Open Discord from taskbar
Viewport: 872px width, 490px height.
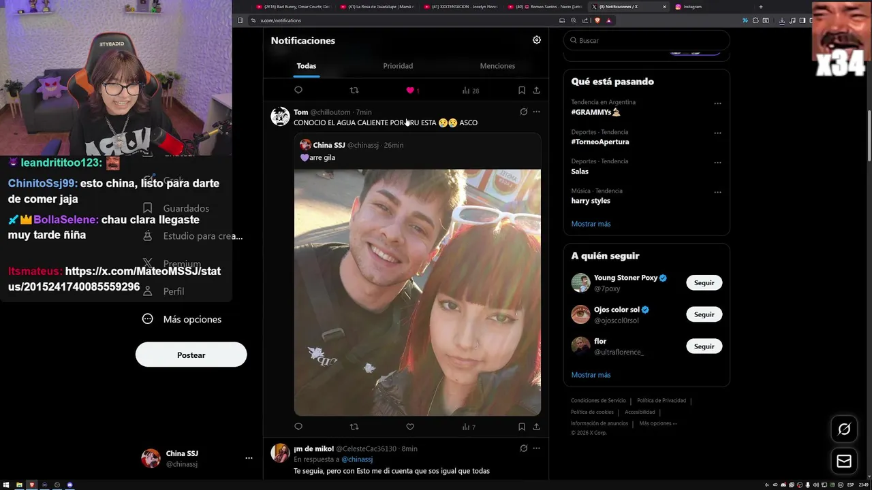(69, 485)
